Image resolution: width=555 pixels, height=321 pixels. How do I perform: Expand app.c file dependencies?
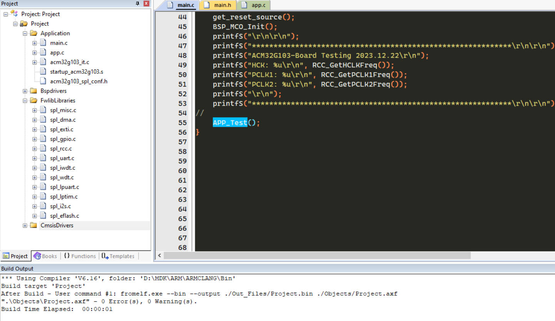pos(35,53)
